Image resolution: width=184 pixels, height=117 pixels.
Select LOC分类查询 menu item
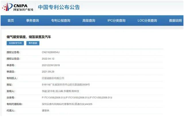147,20
